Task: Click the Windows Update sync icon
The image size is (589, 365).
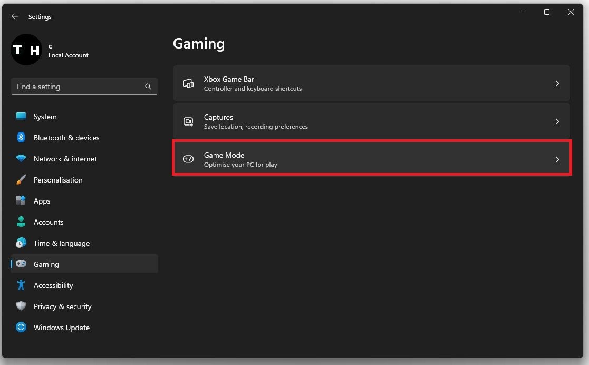Action: [21, 328]
